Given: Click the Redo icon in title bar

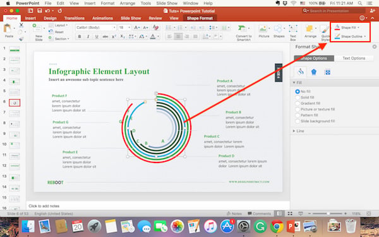Looking at the screenshot, I should 60,11.
